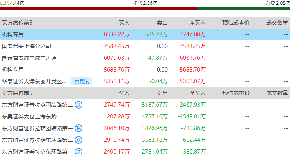
Task: Click the 预估成本价 header in buyer table
Action: coord(236,23)
